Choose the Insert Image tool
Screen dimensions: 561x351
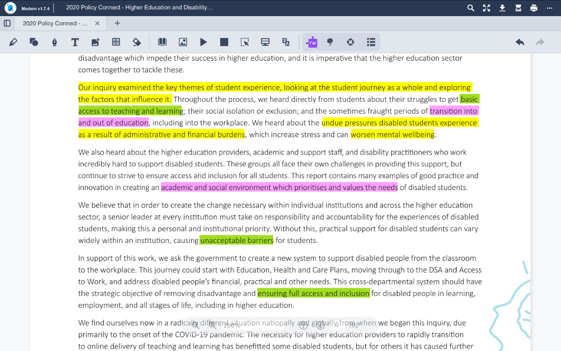click(96, 42)
